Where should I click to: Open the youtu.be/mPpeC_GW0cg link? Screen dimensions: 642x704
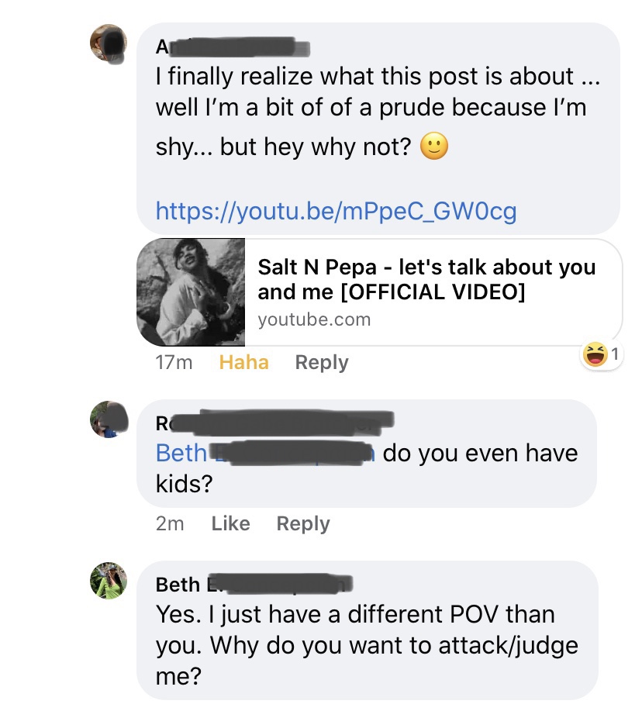(x=336, y=210)
